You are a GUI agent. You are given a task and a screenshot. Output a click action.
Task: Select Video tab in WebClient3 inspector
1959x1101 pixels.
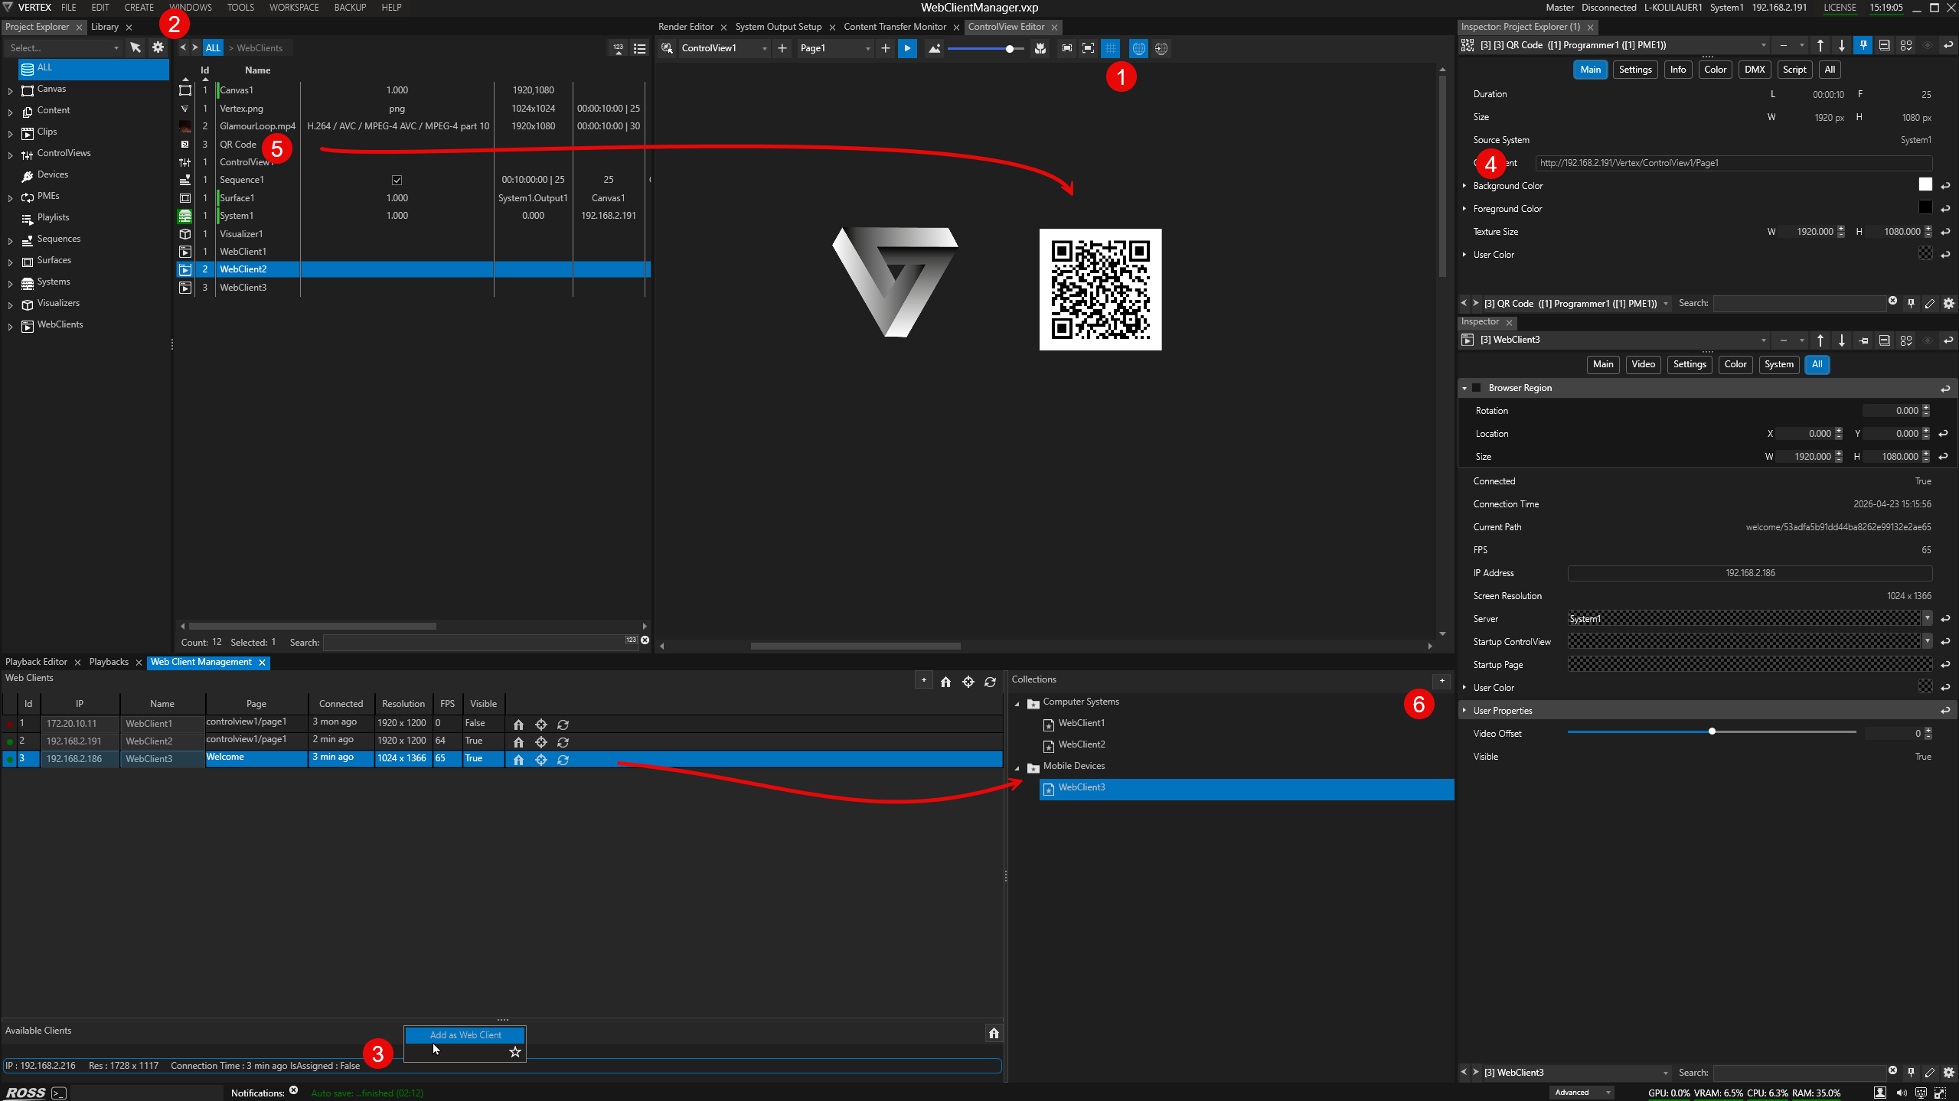[x=1643, y=364]
